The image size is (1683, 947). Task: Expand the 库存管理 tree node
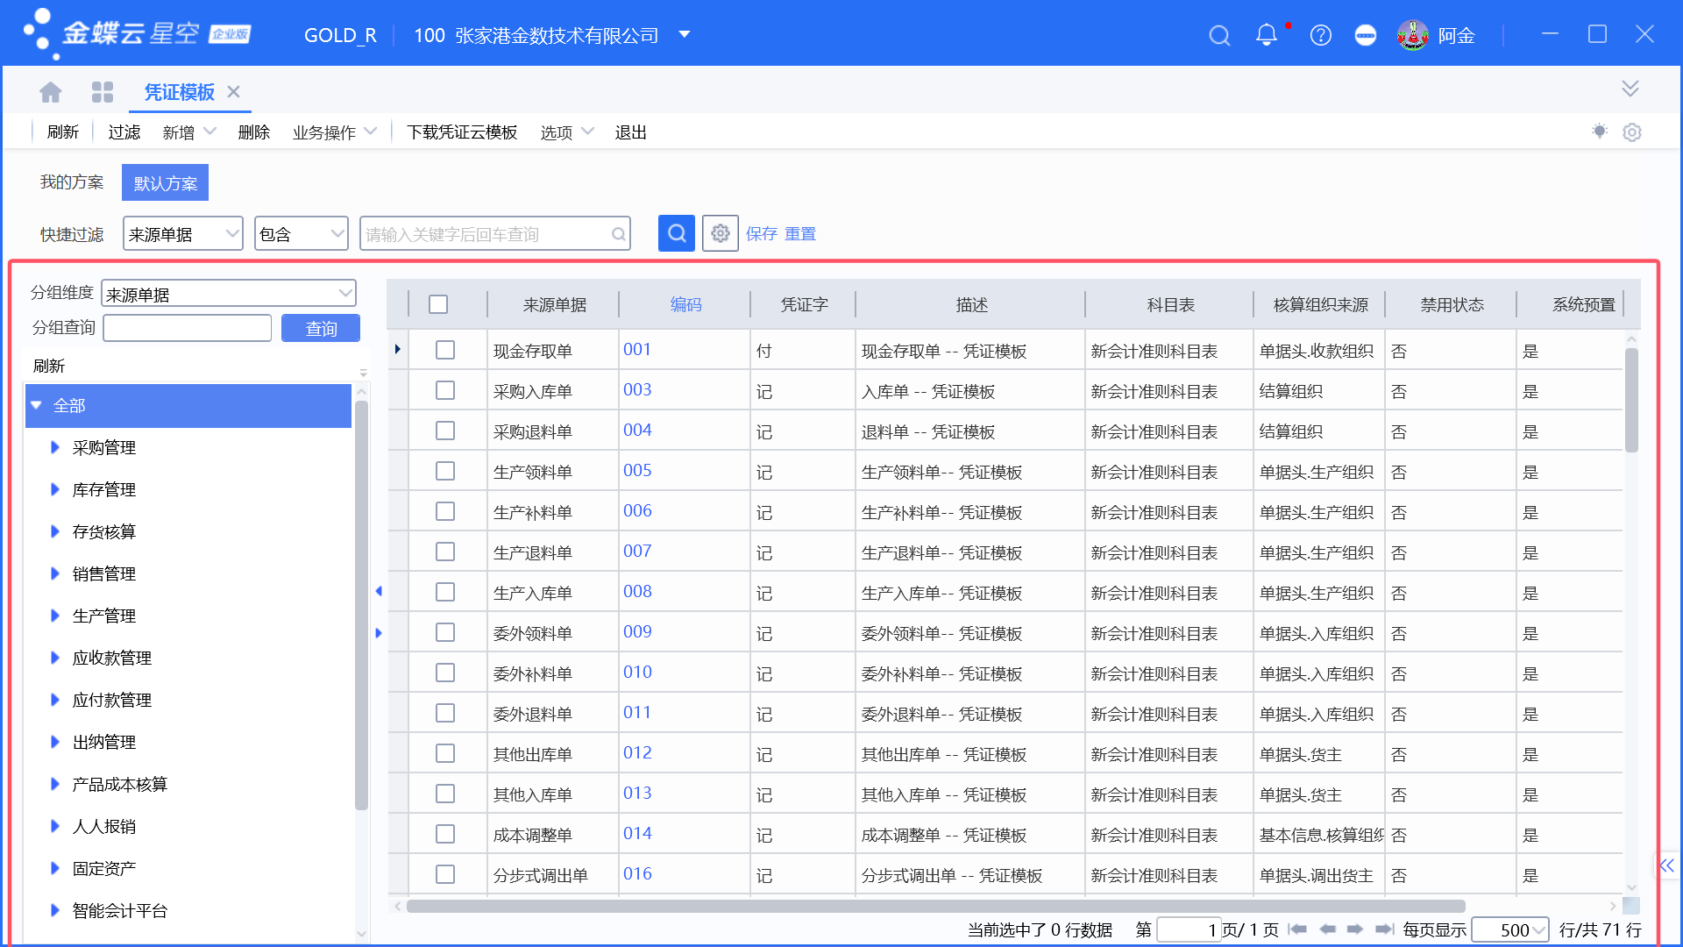point(55,489)
